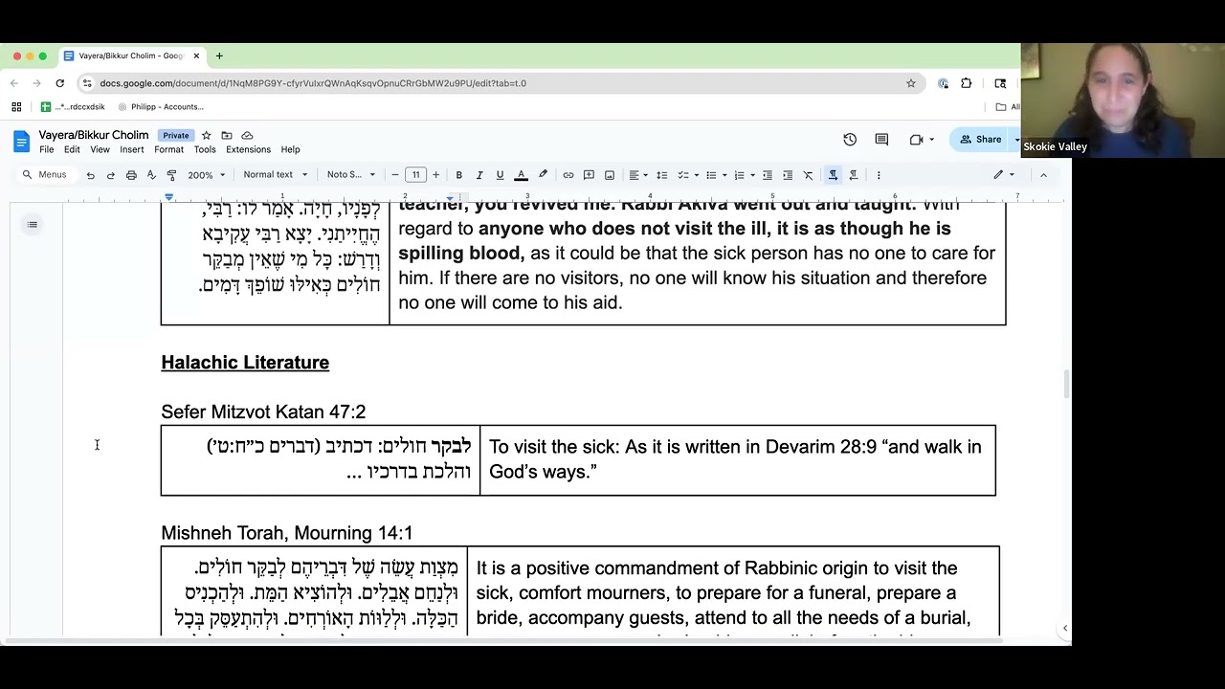Toggle the checklist formatting
Image resolution: width=1225 pixels, height=689 pixels.
[683, 175]
